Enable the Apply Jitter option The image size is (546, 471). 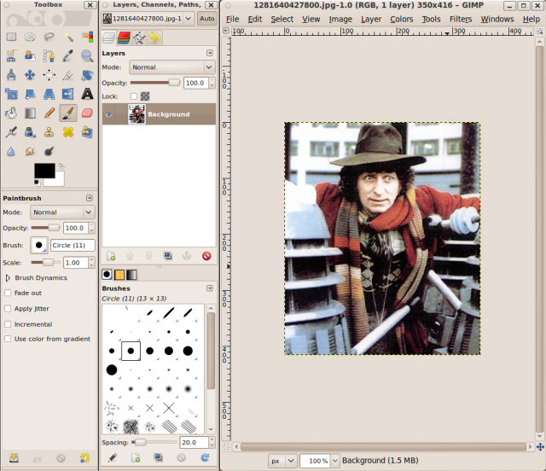coord(9,308)
